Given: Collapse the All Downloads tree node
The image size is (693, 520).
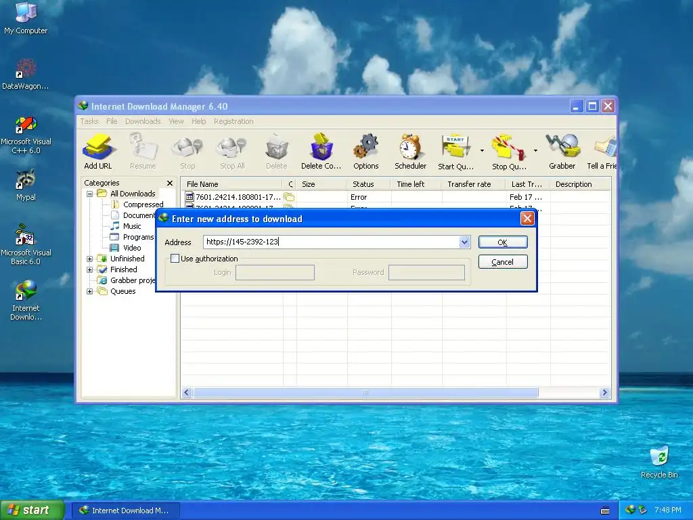Looking at the screenshot, I should (x=90, y=194).
